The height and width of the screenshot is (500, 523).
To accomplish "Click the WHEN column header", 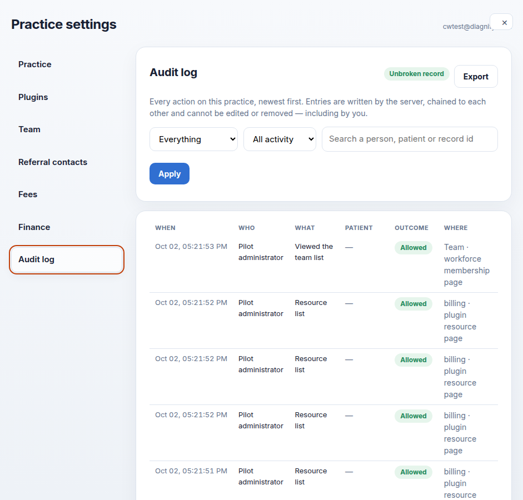I will click(x=165, y=228).
